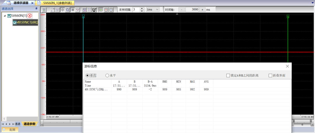Click the SV660N[1] device label in tree
The height and width of the screenshot is (133, 315).
(x=19, y=16)
